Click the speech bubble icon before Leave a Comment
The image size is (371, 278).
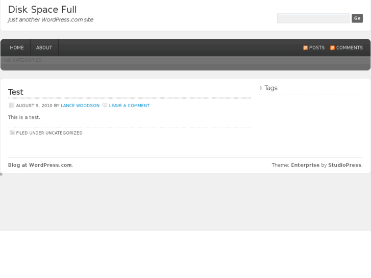(x=105, y=106)
